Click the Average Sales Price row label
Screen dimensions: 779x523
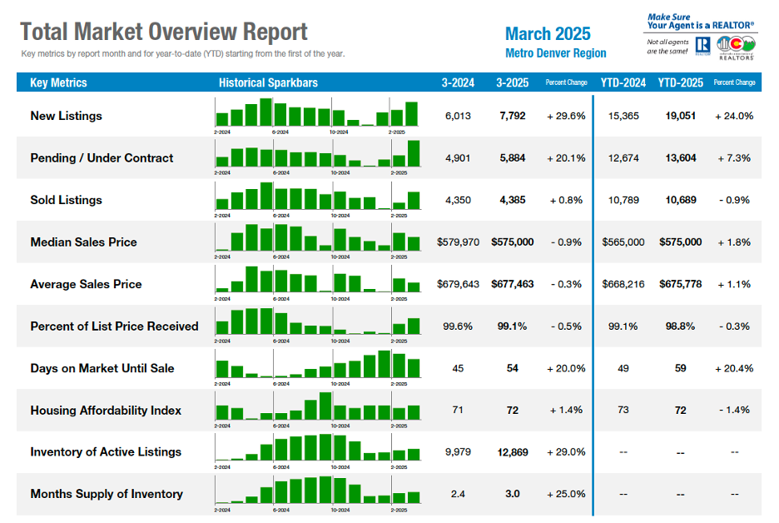tap(86, 284)
